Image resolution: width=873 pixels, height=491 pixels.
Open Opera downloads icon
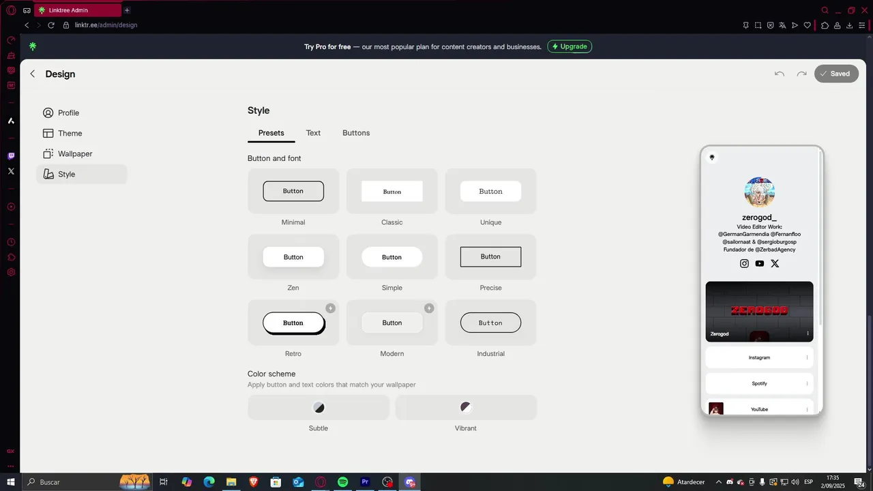[x=850, y=25]
